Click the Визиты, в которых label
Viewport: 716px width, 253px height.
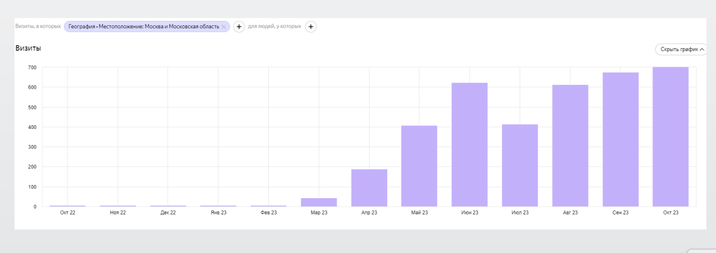(x=38, y=27)
